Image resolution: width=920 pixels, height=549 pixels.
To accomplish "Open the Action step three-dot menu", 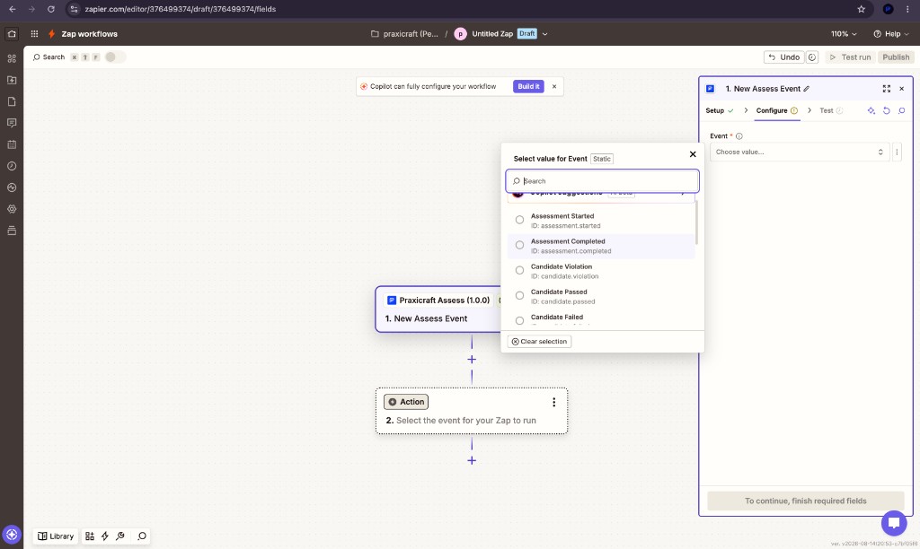I will click(553, 402).
